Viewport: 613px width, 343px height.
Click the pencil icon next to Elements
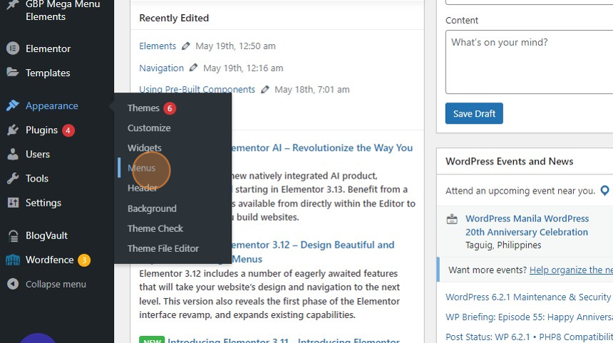(x=186, y=46)
